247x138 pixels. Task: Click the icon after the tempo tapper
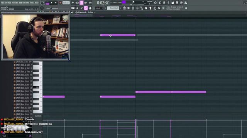point(159,8)
